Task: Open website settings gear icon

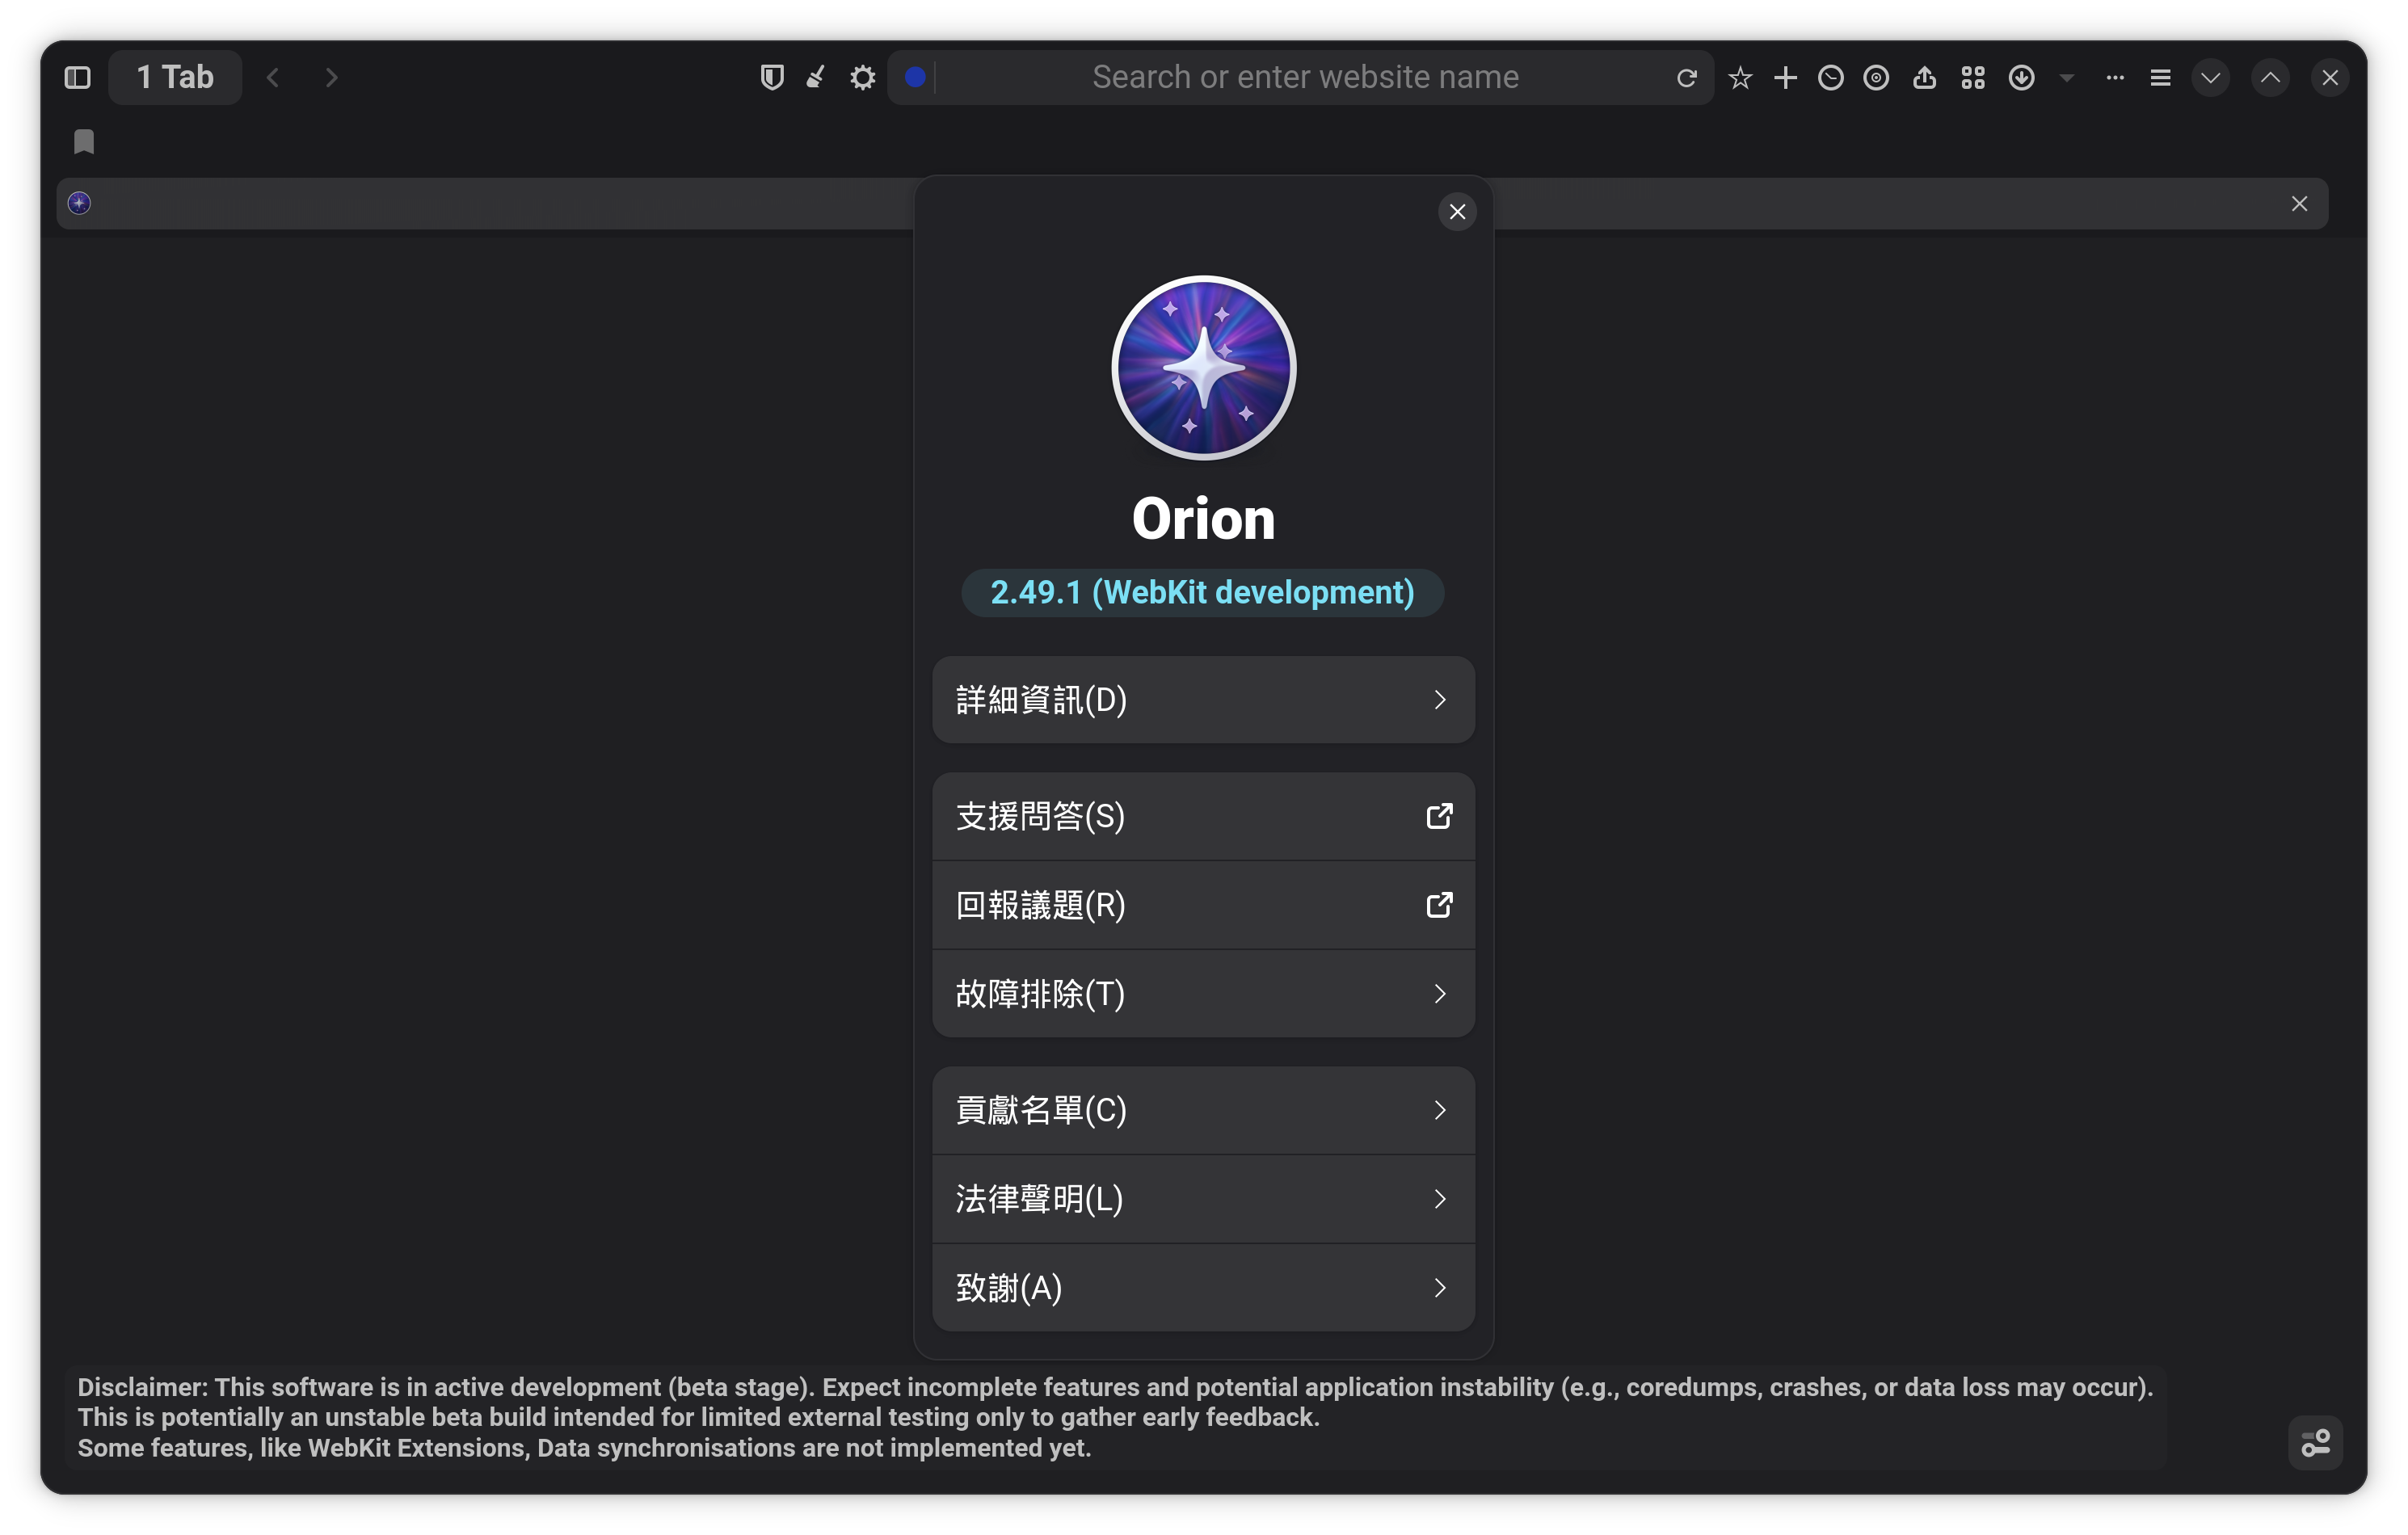Action: pos(862,77)
